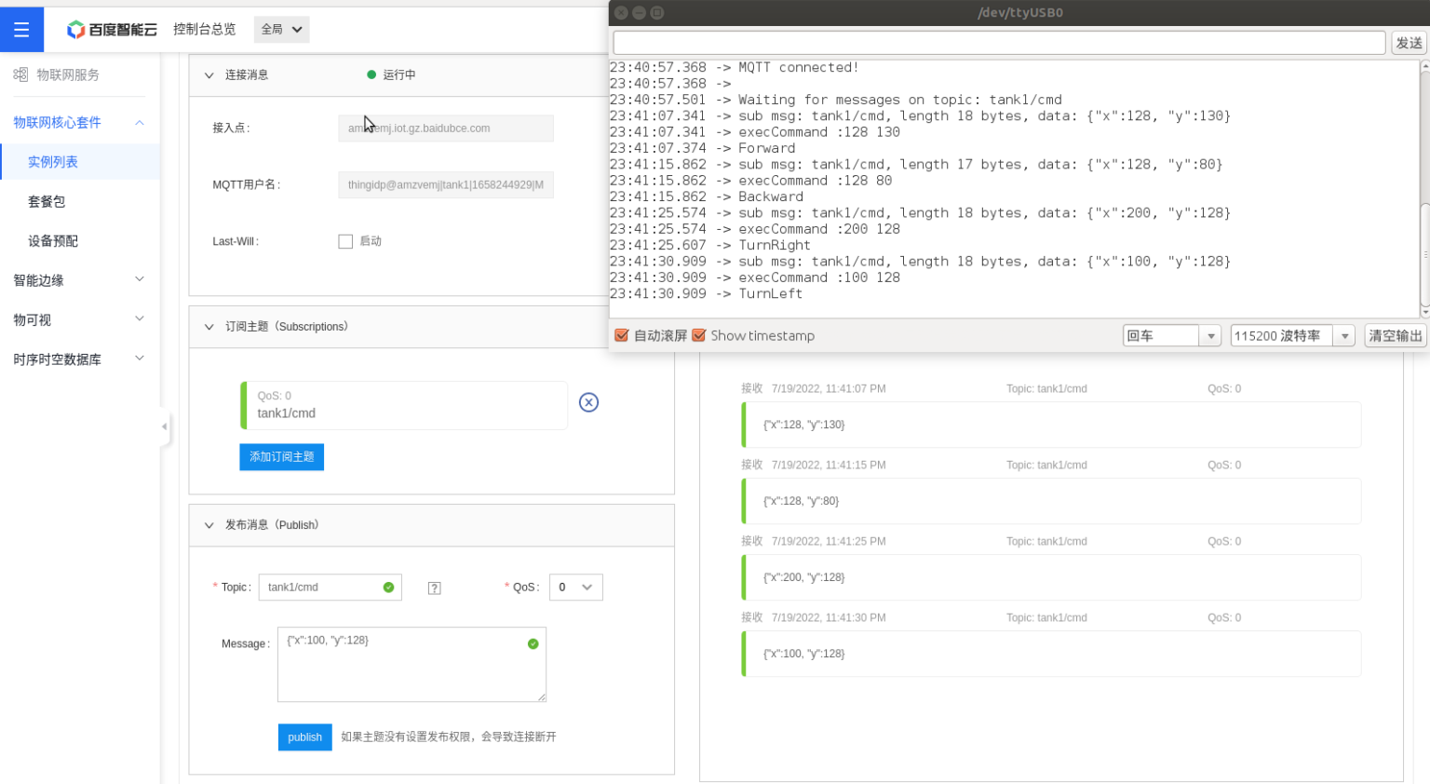Collapse the left sidebar with arrow handle
This screenshot has height=784, width=1430.
pos(165,426)
